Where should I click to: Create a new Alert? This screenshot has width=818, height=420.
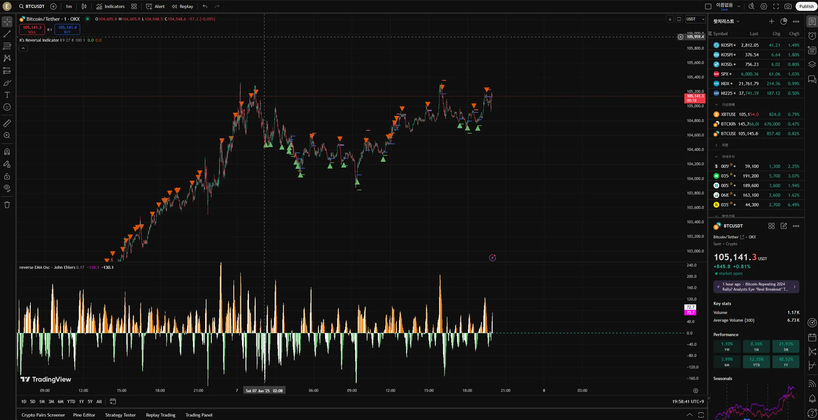point(155,6)
